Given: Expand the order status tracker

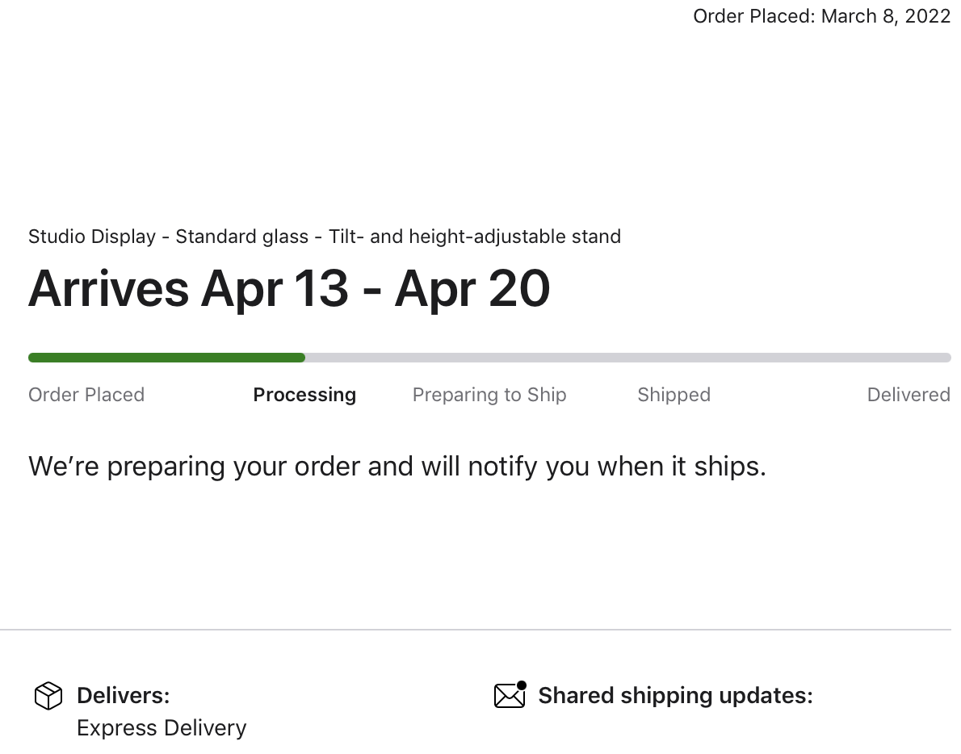Looking at the screenshot, I should (489, 357).
